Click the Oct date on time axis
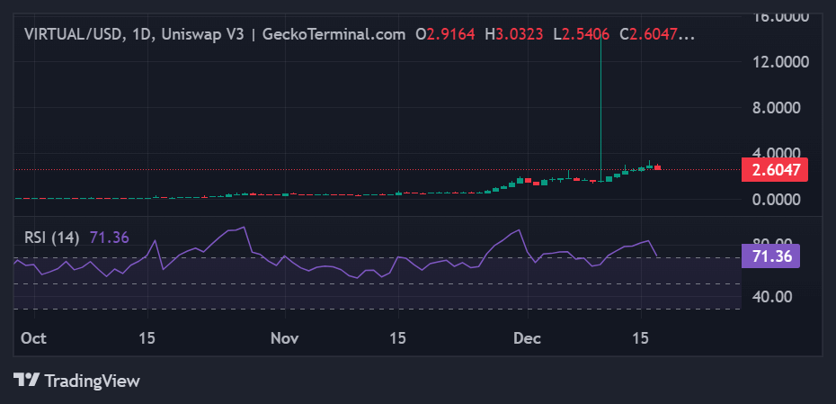Screen dimensions: 836x404 pos(32,338)
